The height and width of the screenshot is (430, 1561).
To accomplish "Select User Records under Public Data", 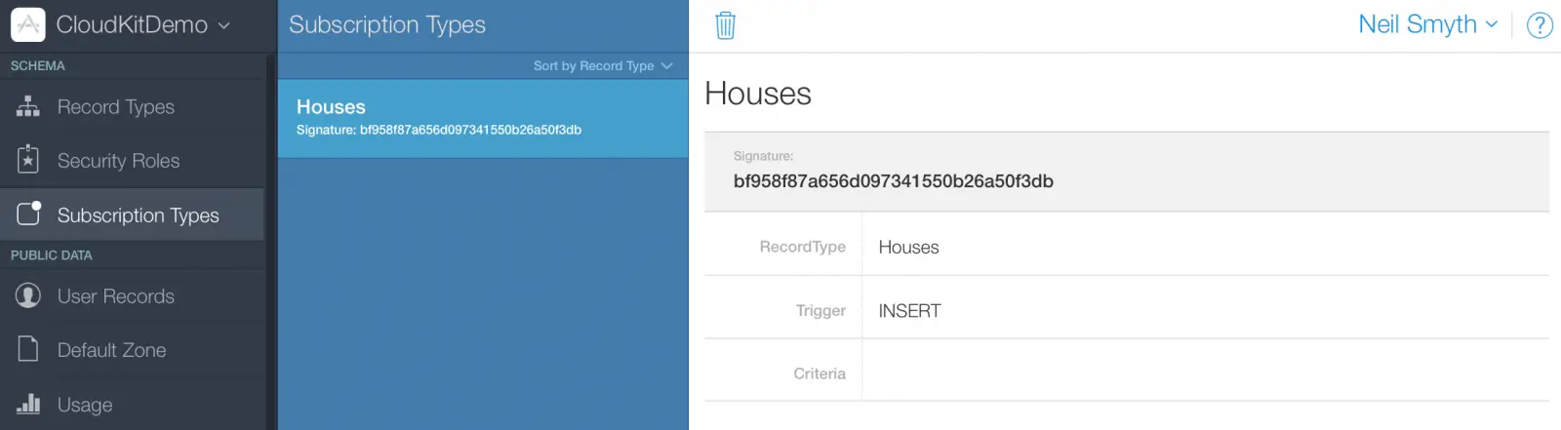I will click(116, 296).
